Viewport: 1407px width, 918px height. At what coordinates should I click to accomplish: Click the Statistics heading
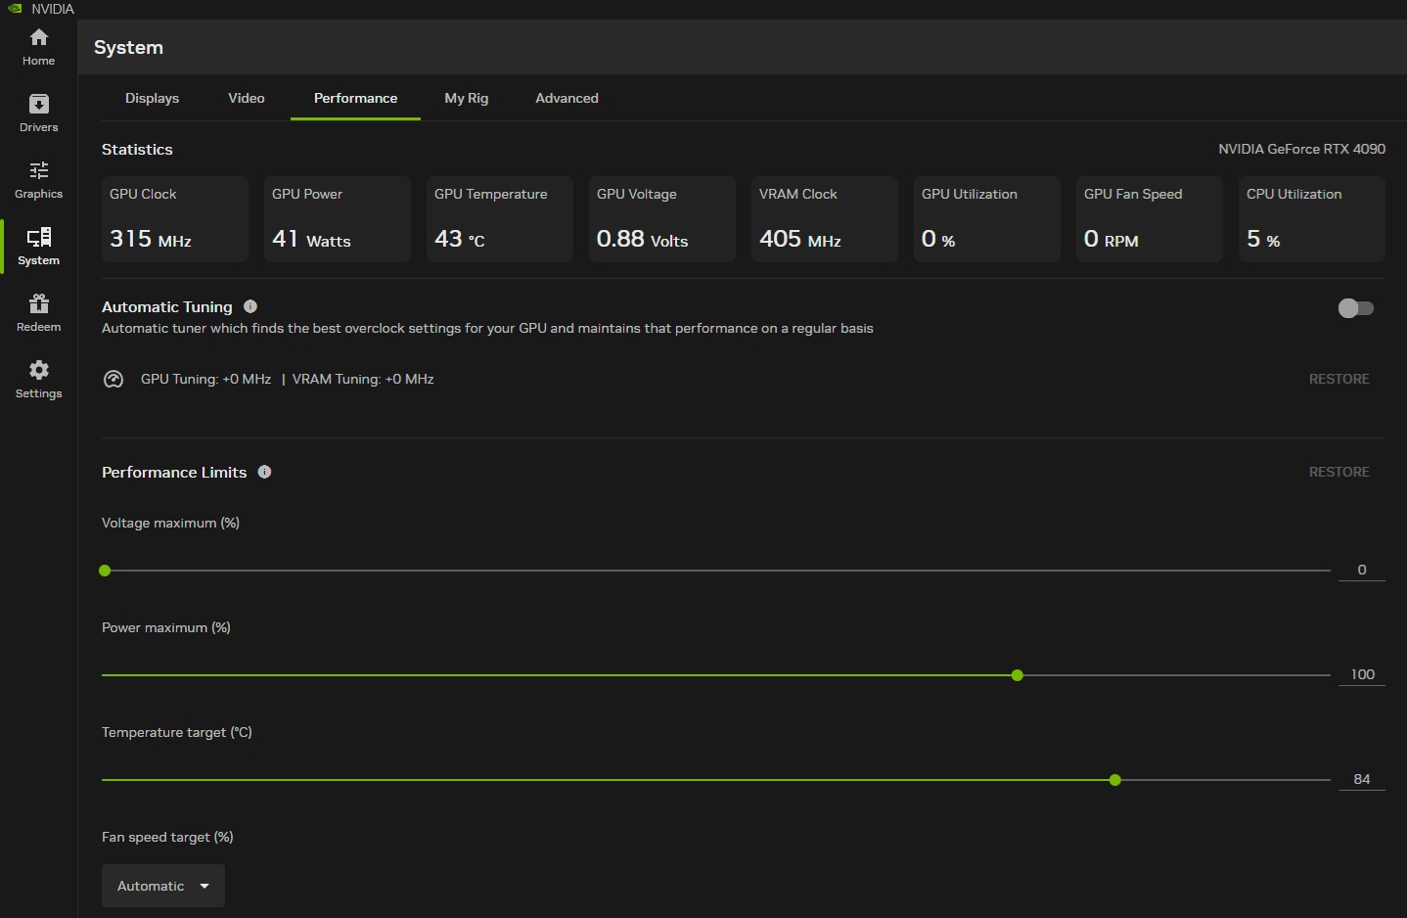[137, 149]
